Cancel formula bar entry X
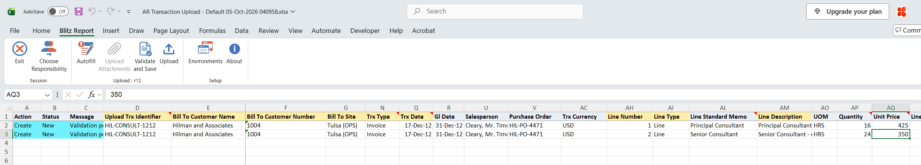Viewport: 921px width, 165px height. click(x=68, y=95)
